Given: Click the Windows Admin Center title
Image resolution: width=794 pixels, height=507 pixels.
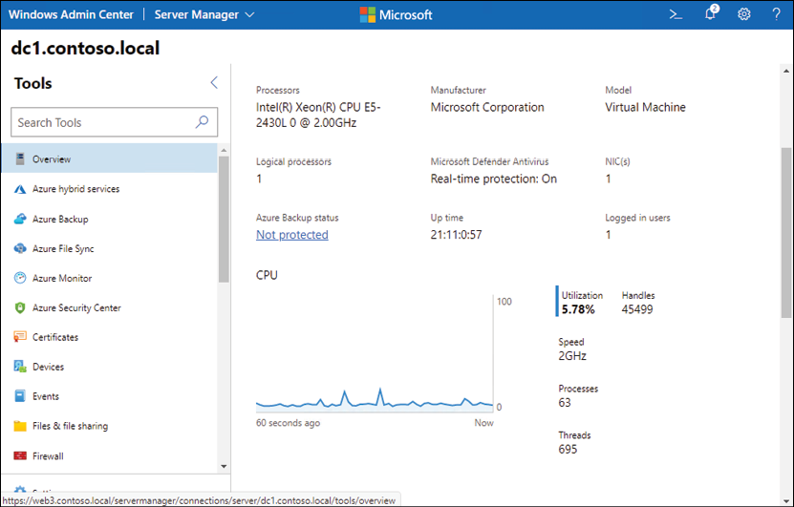Looking at the screenshot, I should coord(71,14).
